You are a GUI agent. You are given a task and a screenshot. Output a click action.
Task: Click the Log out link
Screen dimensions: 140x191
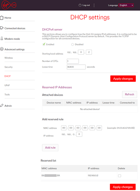coord(86,5)
